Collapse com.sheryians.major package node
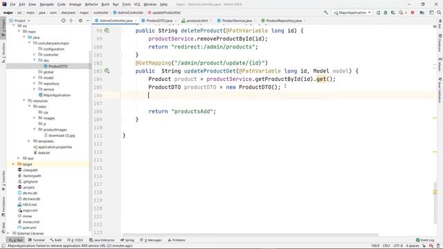 (x=29, y=43)
